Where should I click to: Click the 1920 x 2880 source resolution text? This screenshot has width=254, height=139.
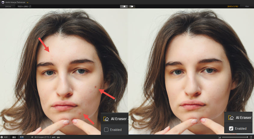[23, 7]
